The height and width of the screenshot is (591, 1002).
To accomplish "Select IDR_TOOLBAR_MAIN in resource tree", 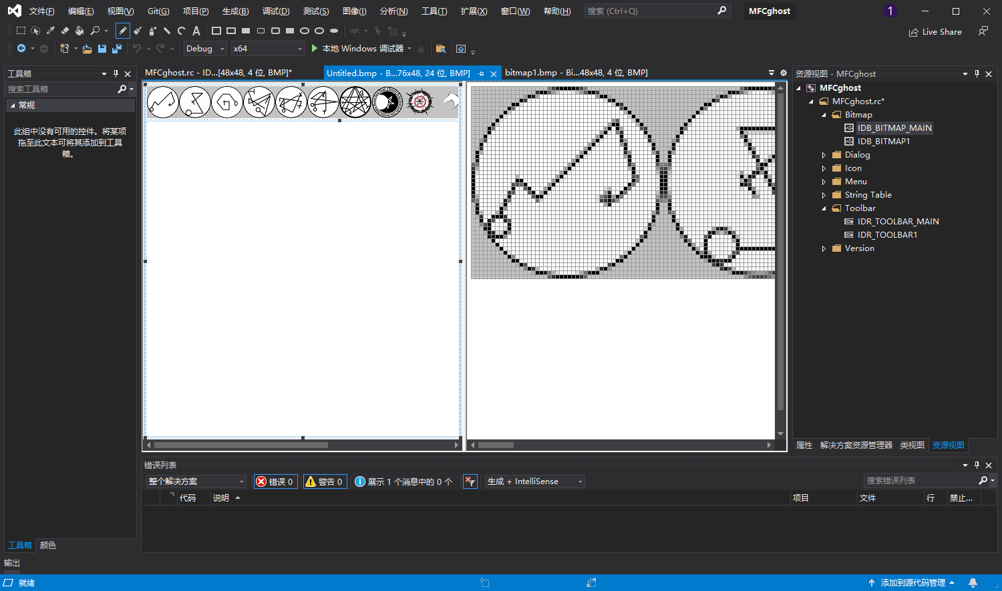I will tap(898, 222).
